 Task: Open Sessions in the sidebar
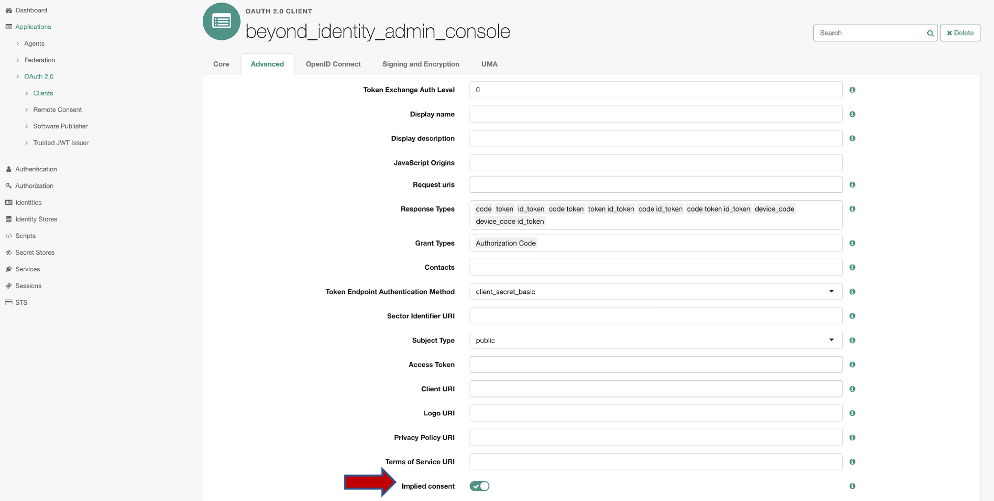28,286
